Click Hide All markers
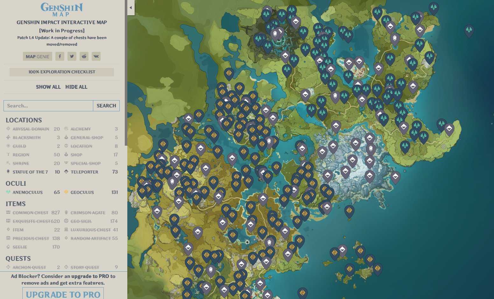The image size is (494, 299). click(76, 87)
